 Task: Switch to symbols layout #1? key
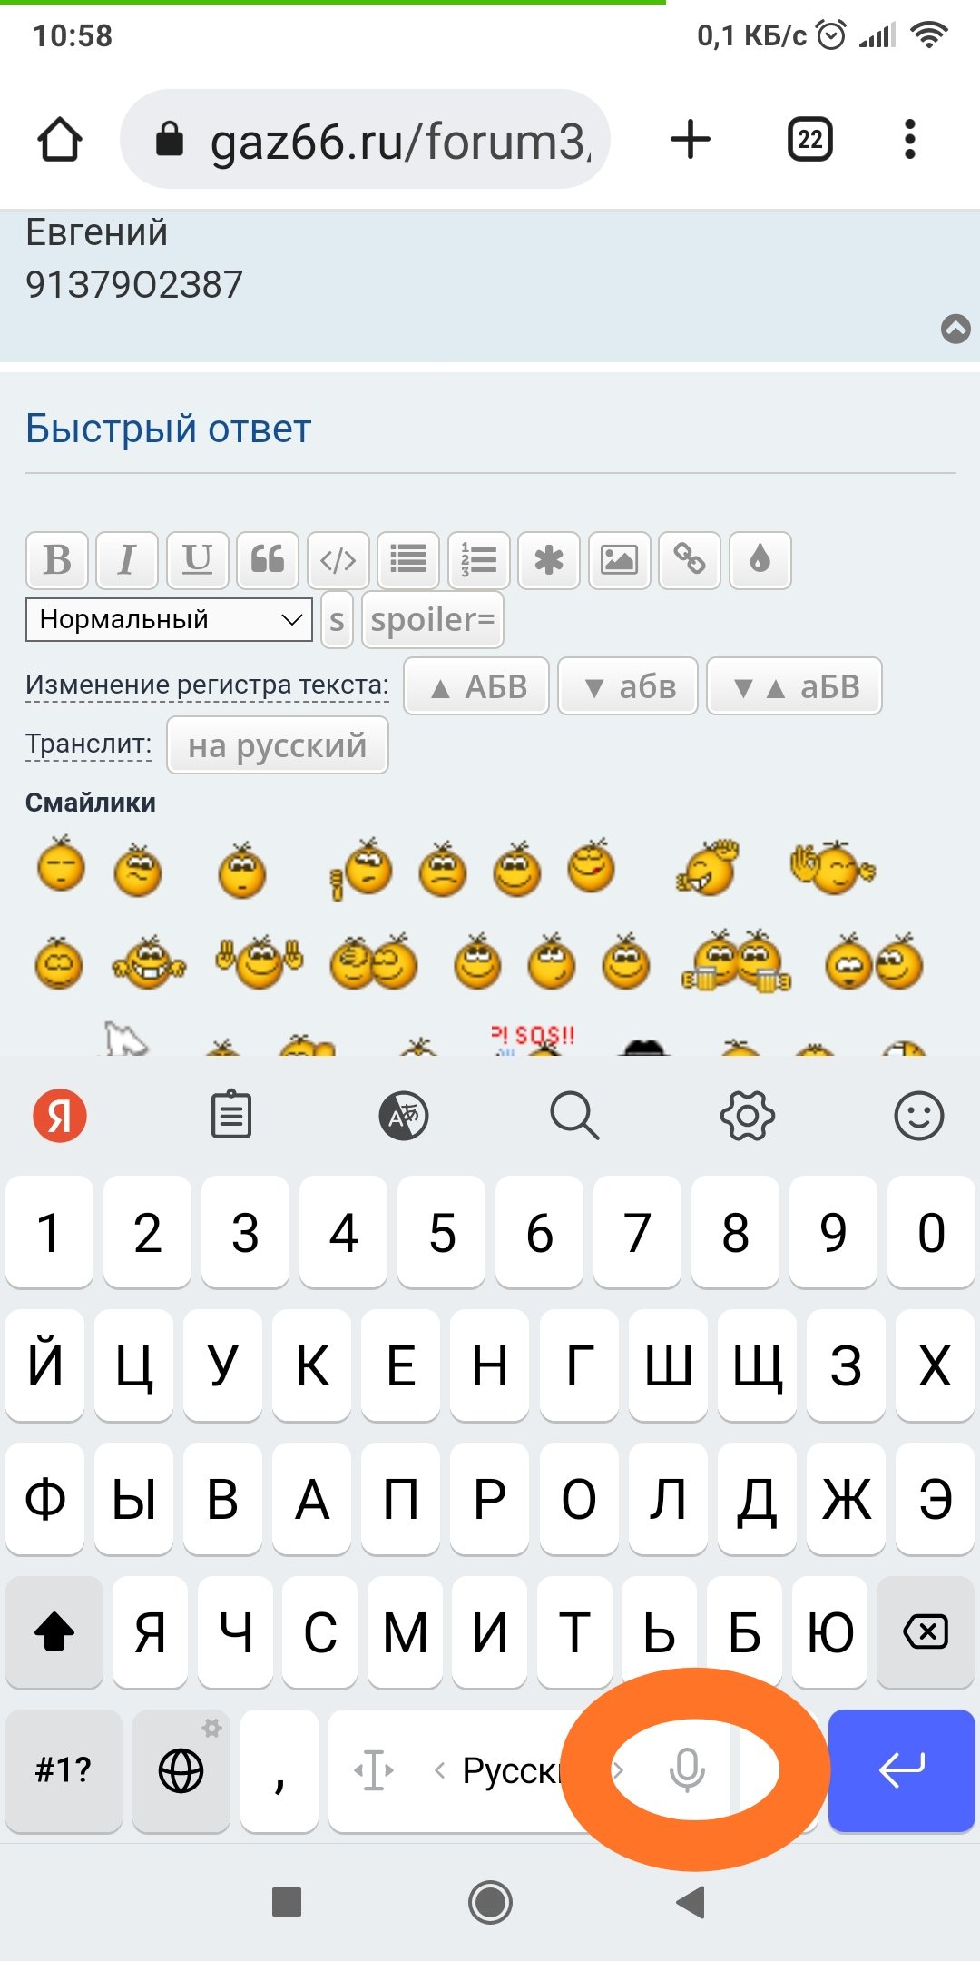[64, 1770]
